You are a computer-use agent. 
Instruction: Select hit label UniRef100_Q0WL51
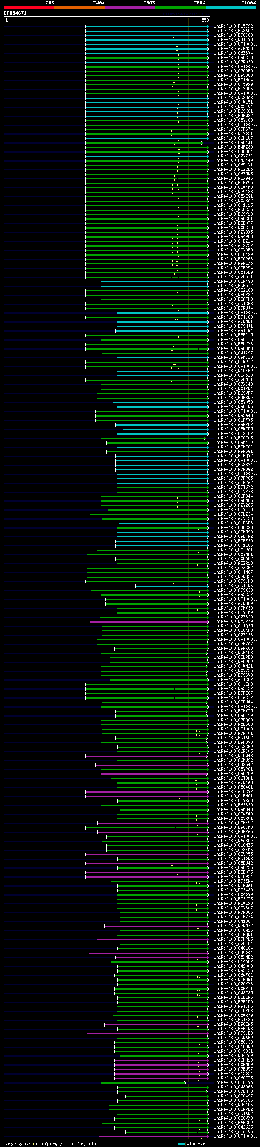233,103
